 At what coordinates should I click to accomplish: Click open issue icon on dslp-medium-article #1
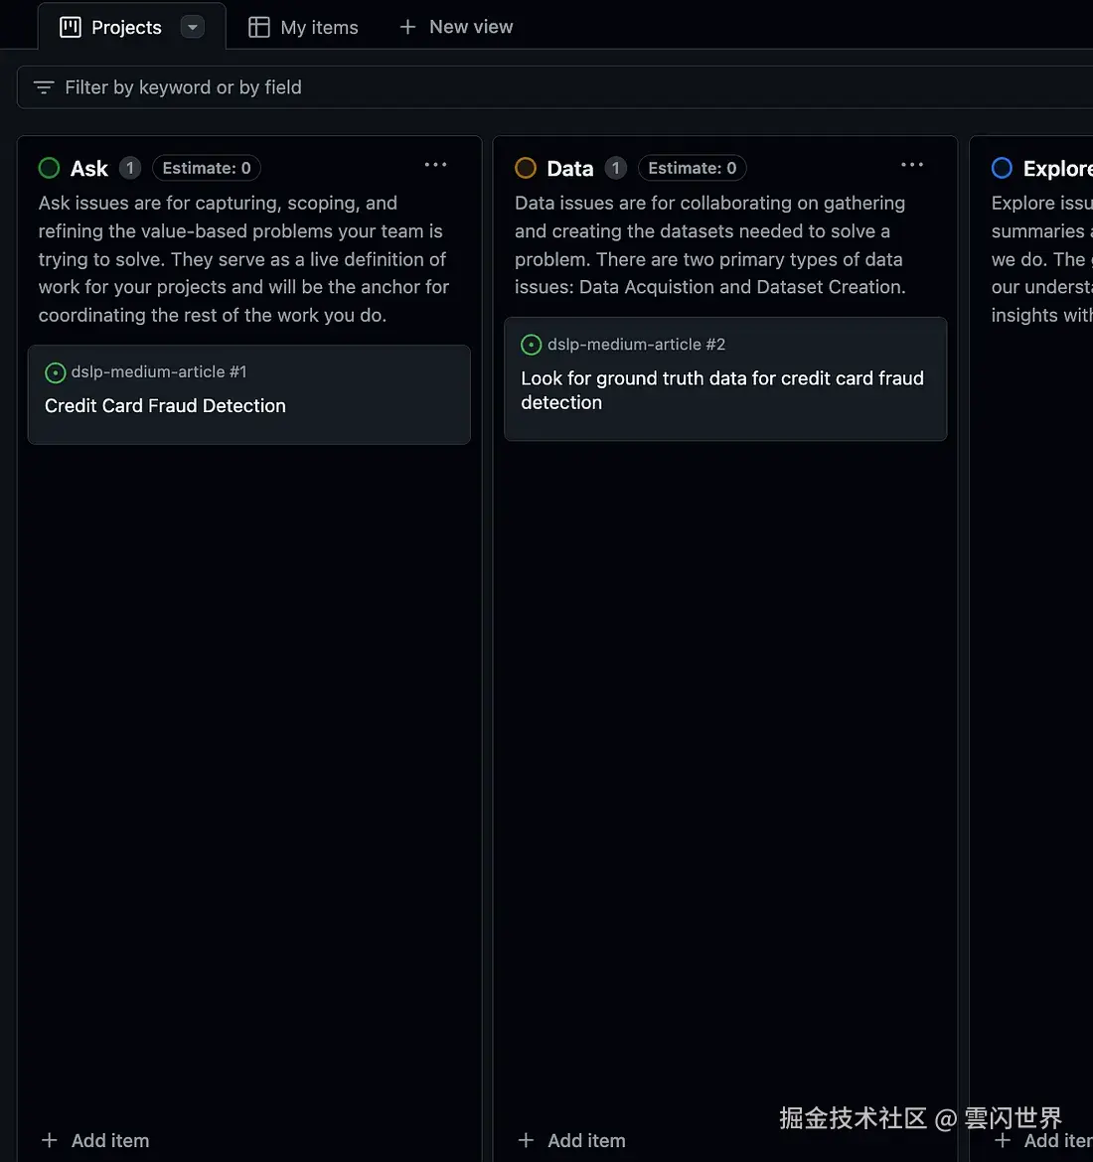tap(56, 372)
